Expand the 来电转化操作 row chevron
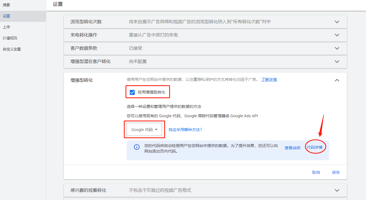366x200 pixels. [x=337, y=35]
